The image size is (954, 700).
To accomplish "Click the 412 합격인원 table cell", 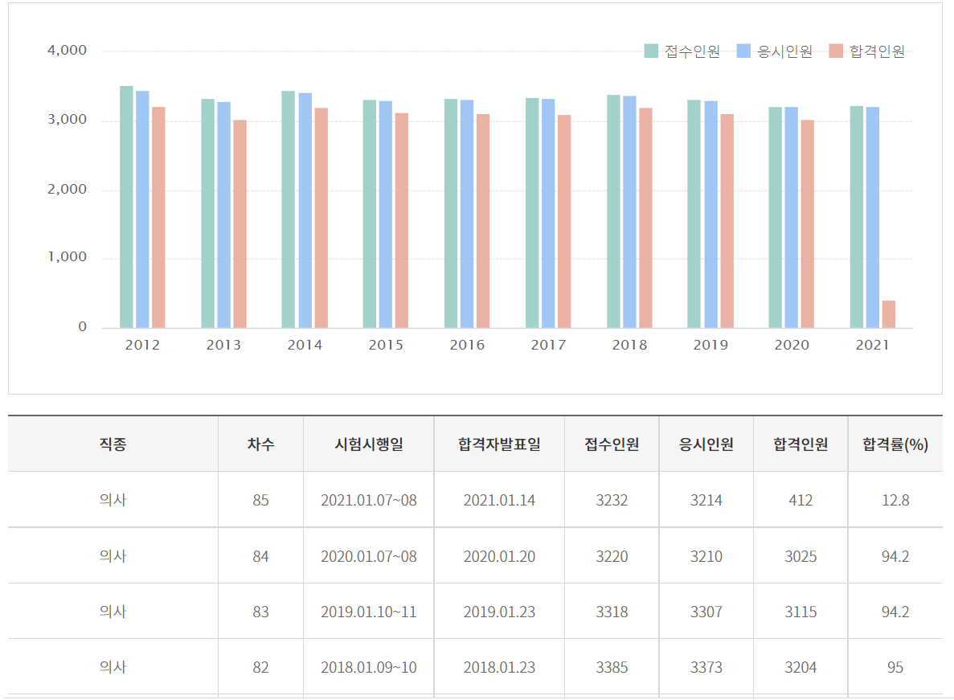I will [800, 500].
